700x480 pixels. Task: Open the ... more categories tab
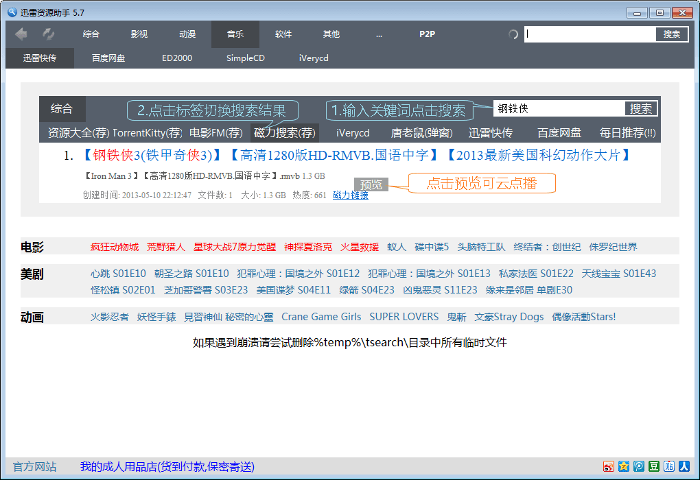[x=379, y=34]
